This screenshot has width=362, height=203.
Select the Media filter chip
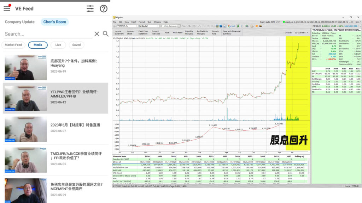pyautogui.click(x=38, y=45)
